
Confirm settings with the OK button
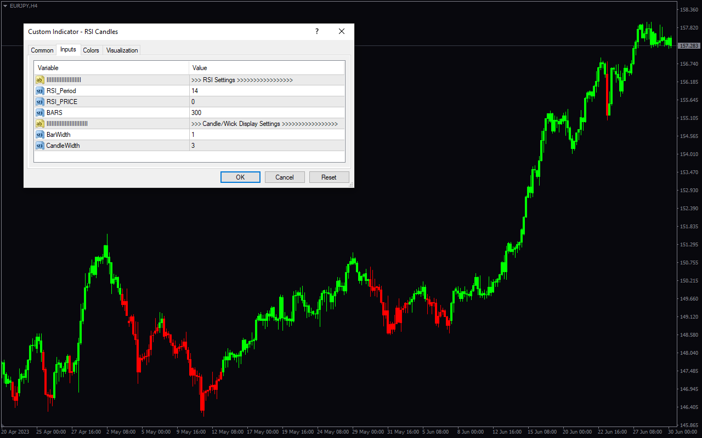[x=240, y=177]
